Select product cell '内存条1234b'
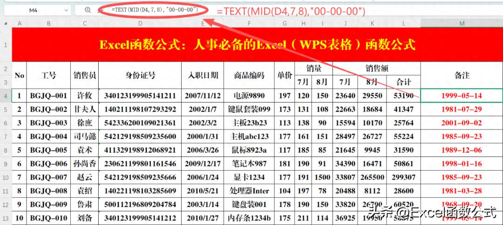Image resolution: width=503 pixels, height=225 pixels. (x=249, y=218)
